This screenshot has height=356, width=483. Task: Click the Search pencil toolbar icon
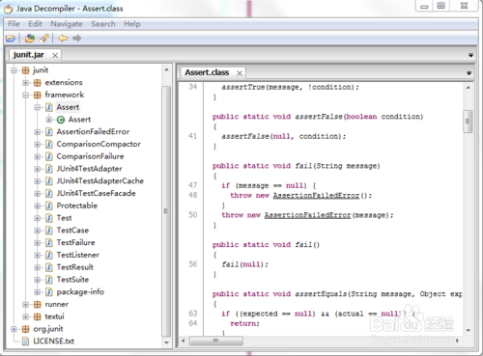point(43,39)
